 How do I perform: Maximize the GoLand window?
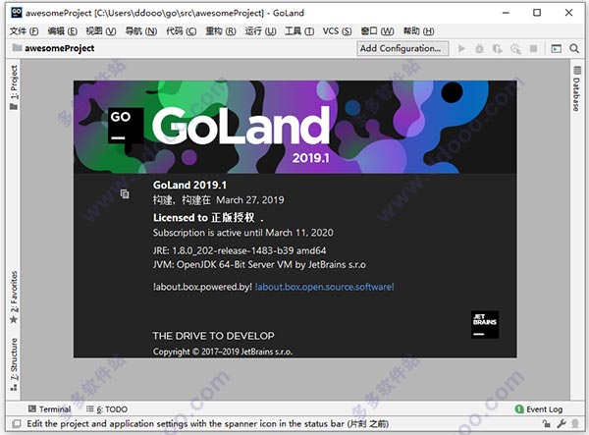(537, 13)
